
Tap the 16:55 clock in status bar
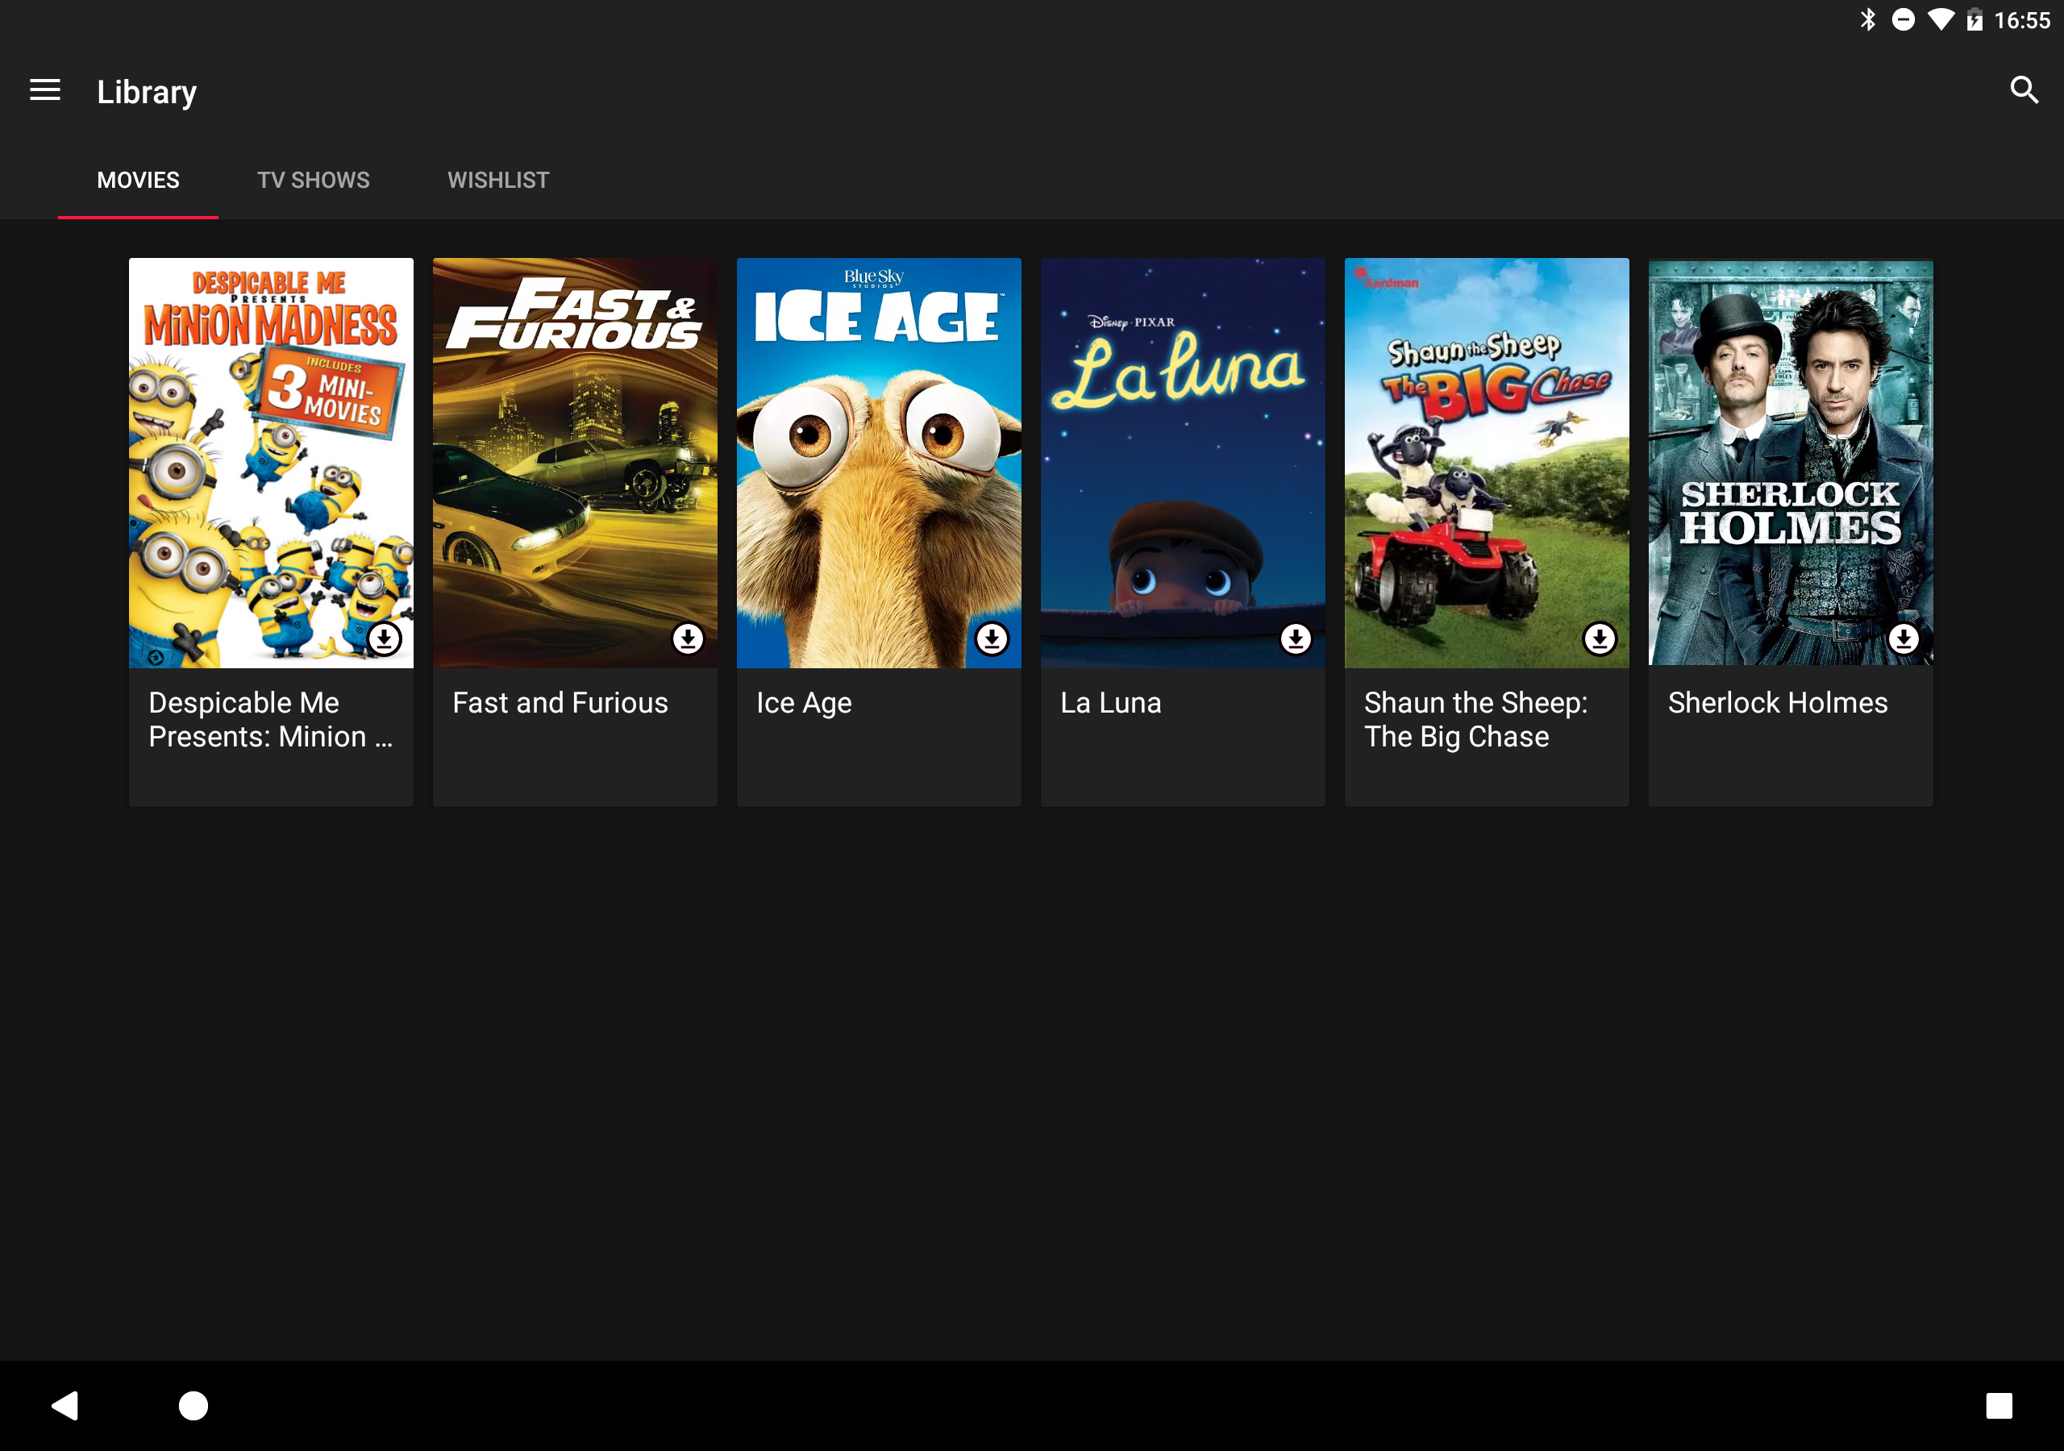pos(2022,21)
